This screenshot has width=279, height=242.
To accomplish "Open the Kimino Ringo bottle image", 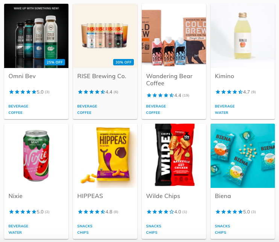I will click(243, 36).
